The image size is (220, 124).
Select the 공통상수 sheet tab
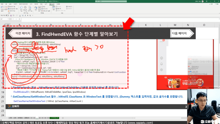tap(27, 118)
